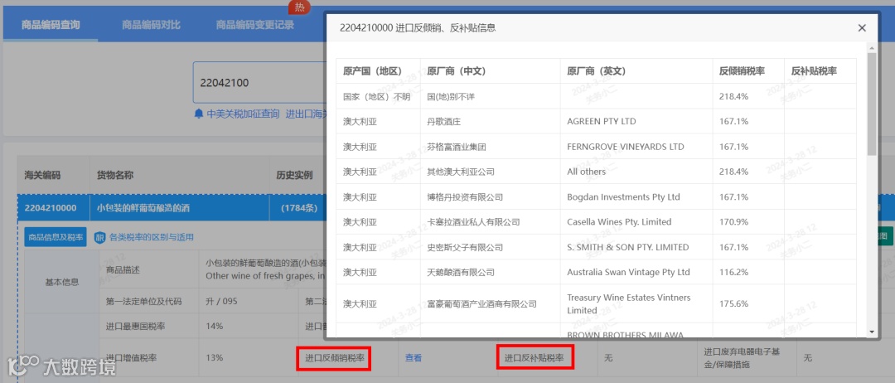Open 商品编码变更记录 tab
895x383 pixels.
[x=255, y=25]
